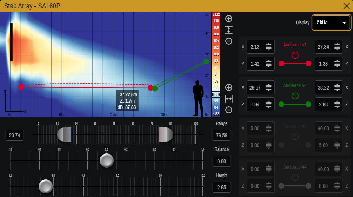This screenshot has width=353, height=197.
Task: Click Audience #2 green line legend
Action: tap(295, 104)
